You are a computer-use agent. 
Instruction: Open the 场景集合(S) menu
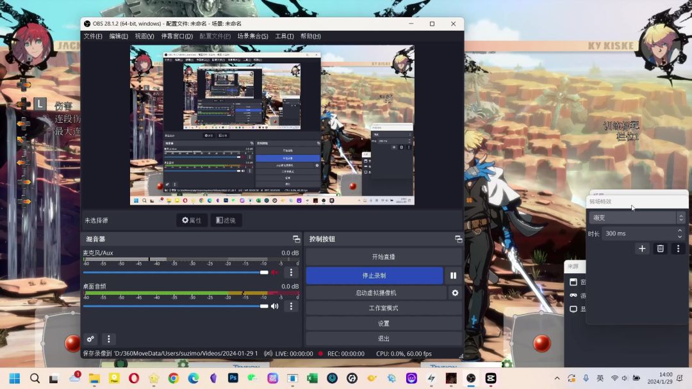253,36
